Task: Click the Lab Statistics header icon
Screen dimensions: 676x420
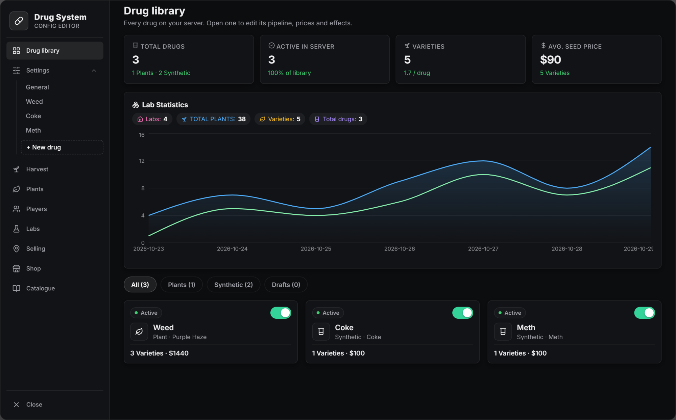Action: (136, 105)
